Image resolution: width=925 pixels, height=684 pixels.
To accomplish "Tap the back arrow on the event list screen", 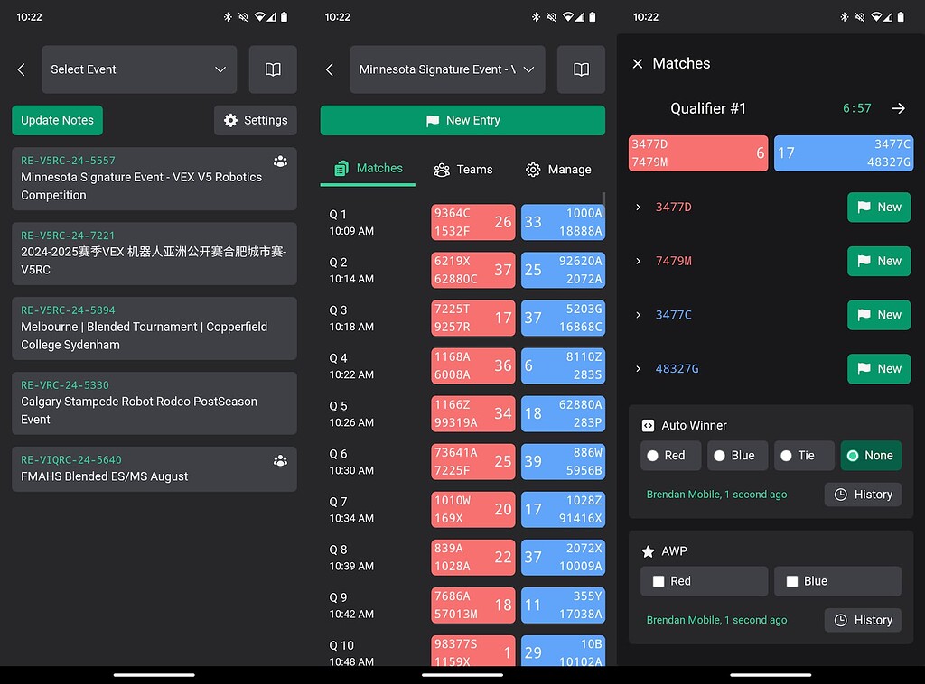I will click(21, 69).
